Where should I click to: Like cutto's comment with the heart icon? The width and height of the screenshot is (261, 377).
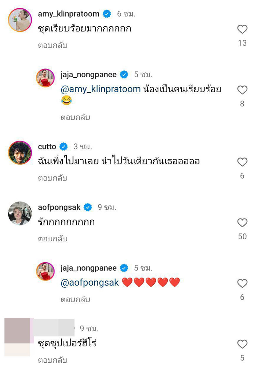242,162
